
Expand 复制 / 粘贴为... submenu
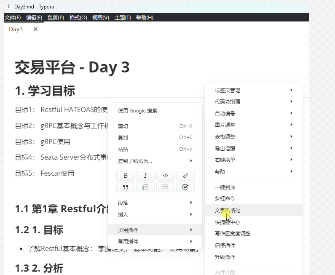pyautogui.click(x=155, y=161)
